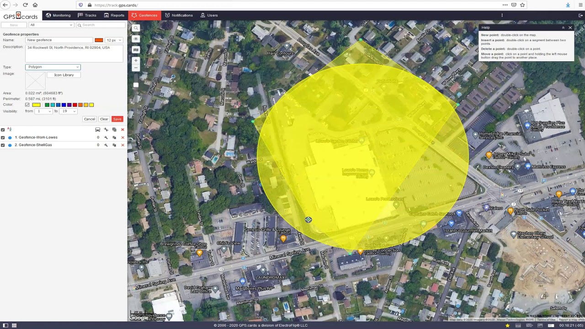
Task: Pick the cyan color swatch
Action: tap(53, 105)
